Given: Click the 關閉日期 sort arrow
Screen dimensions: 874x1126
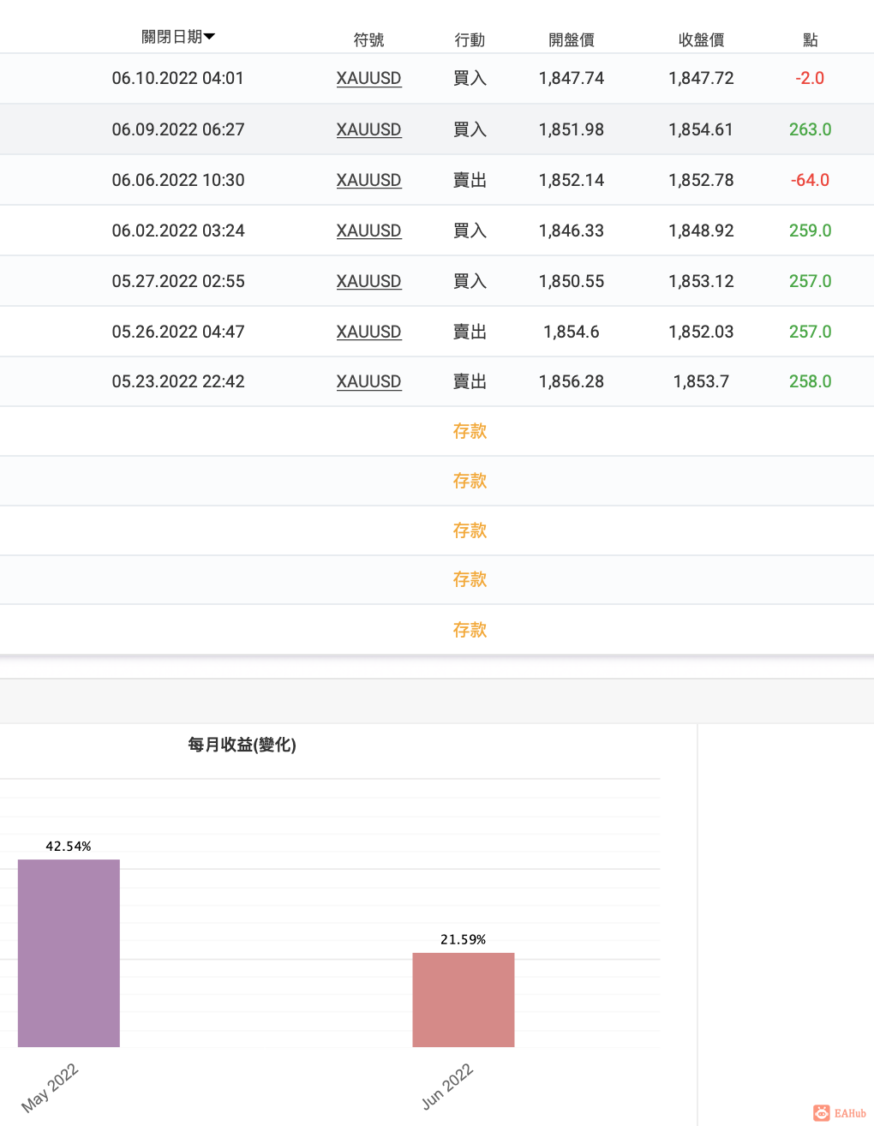Looking at the screenshot, I should pos(210,37).
